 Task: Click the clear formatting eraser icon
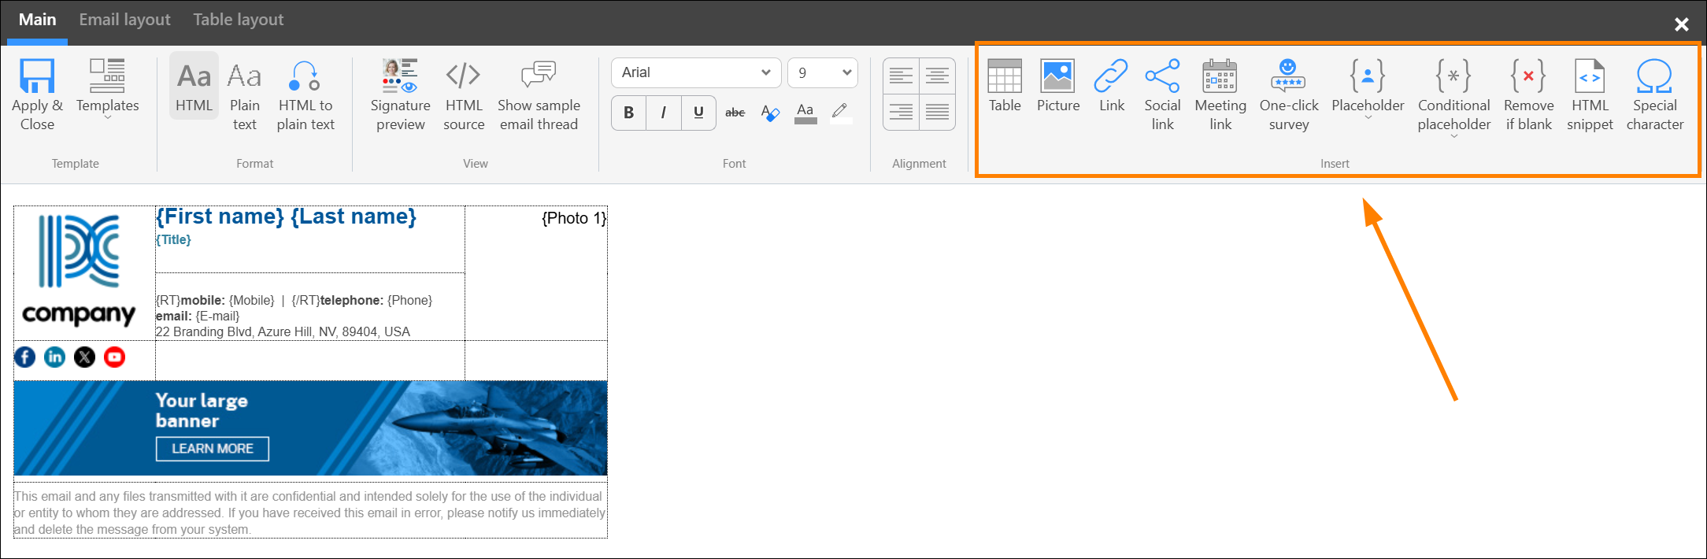[x=770, y=113]
